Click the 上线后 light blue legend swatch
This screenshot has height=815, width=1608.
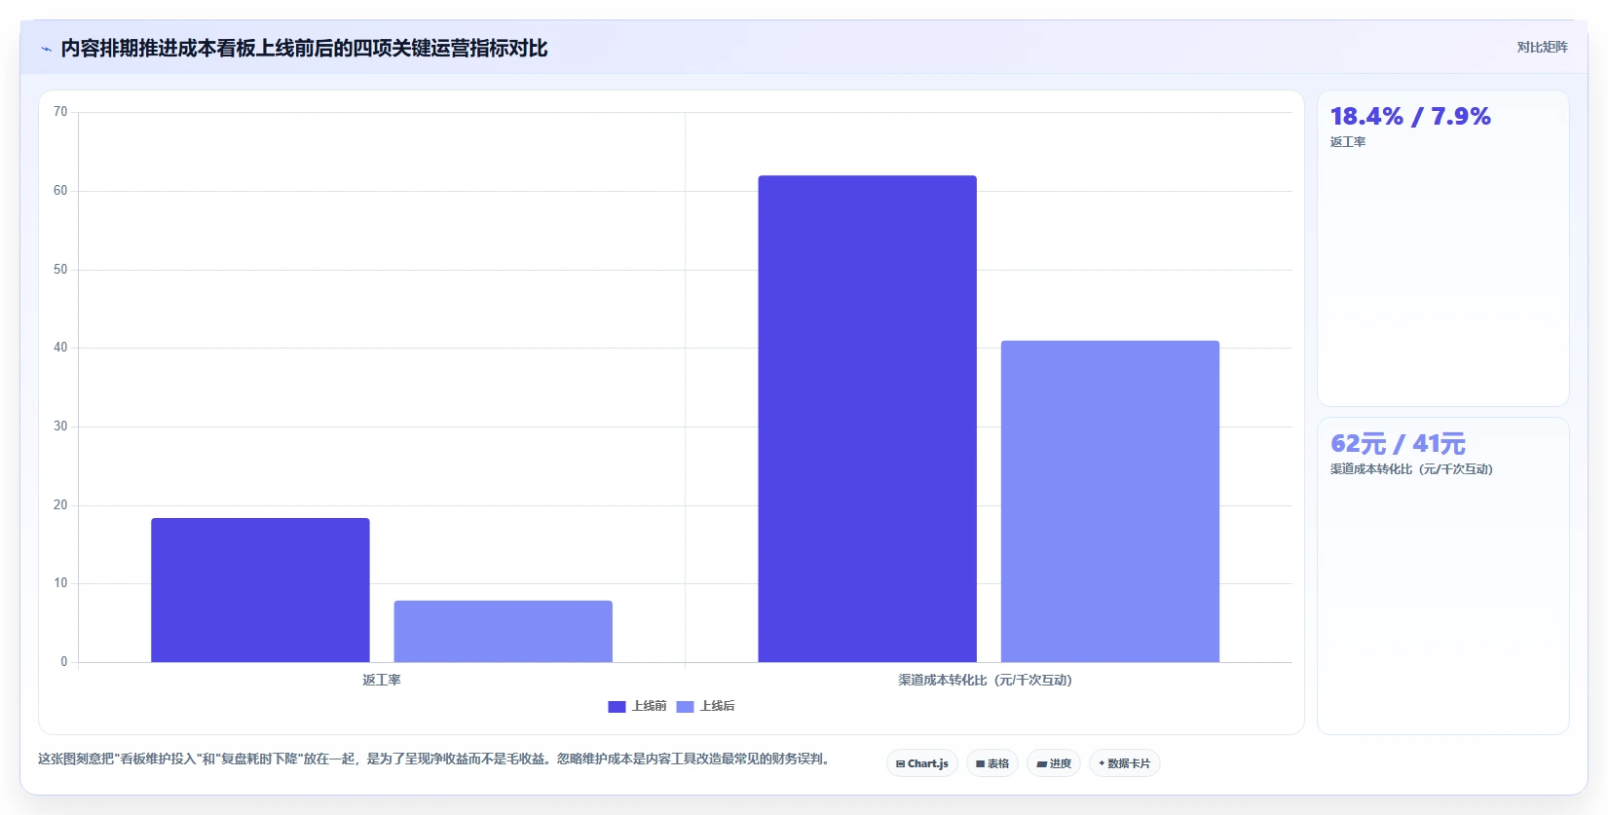[x=685, y=707]
